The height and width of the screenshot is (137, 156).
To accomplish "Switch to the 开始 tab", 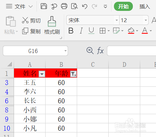I will pos(123,6).
